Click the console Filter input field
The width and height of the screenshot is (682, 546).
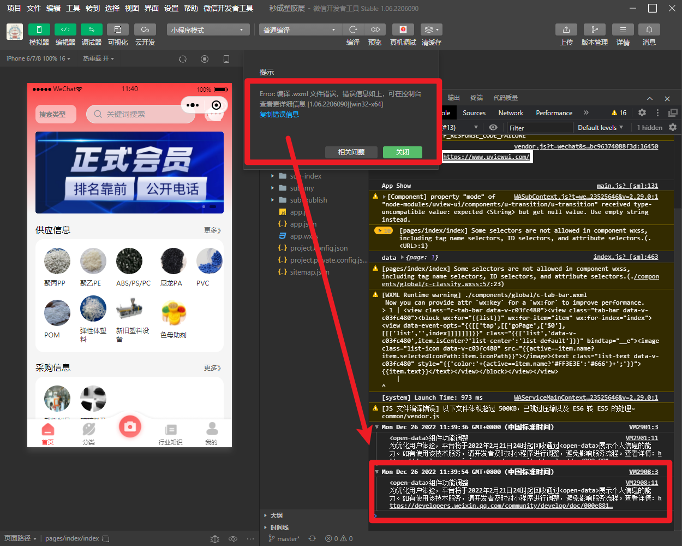tap(540, 127)
